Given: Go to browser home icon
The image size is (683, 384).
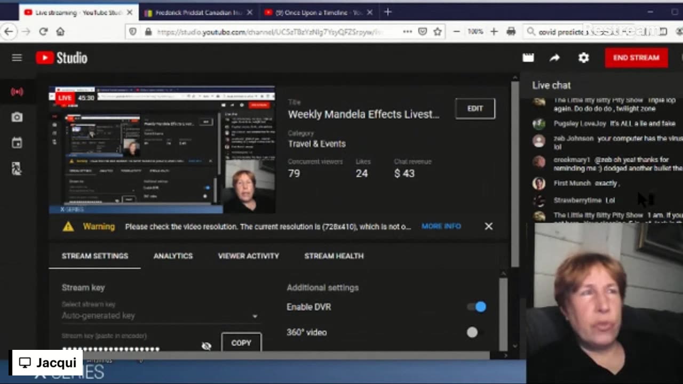Looking at the screenshot, I should pos(60,31).
